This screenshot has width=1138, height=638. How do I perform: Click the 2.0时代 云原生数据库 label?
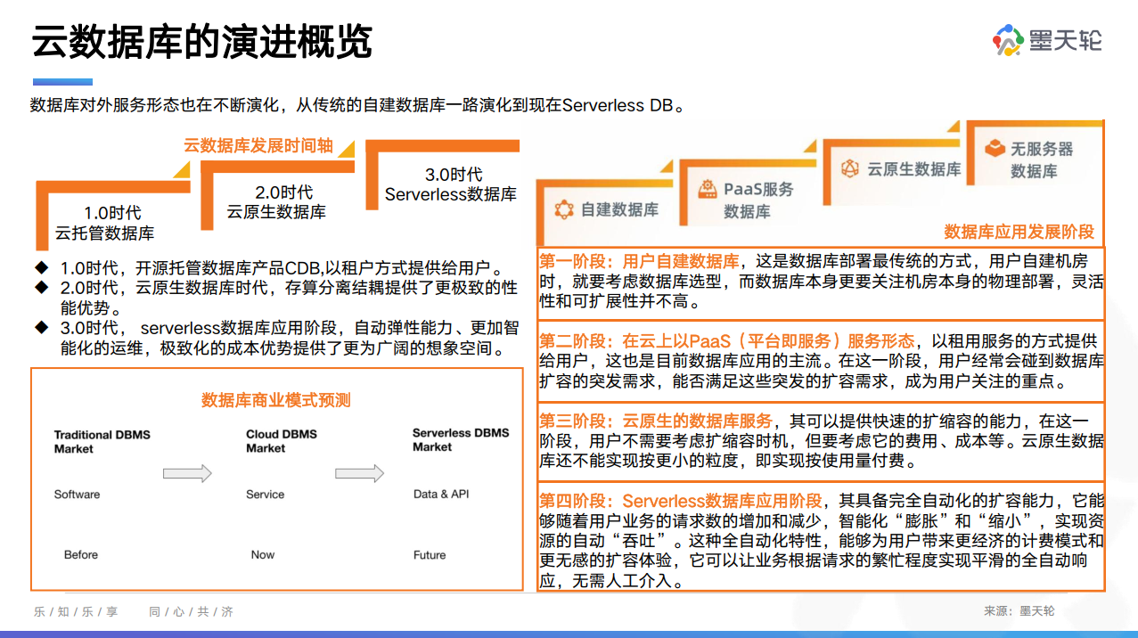[276, 202]
